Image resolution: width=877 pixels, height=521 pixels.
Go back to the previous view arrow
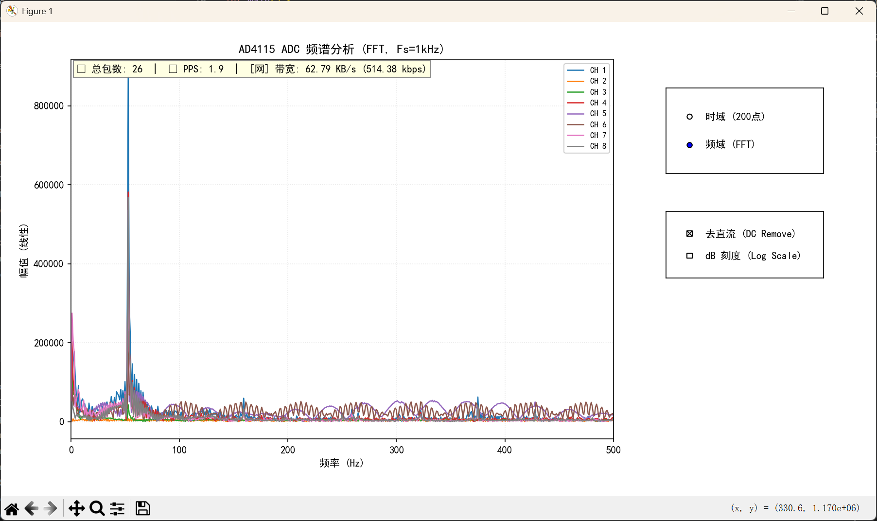tap(32, 509)
